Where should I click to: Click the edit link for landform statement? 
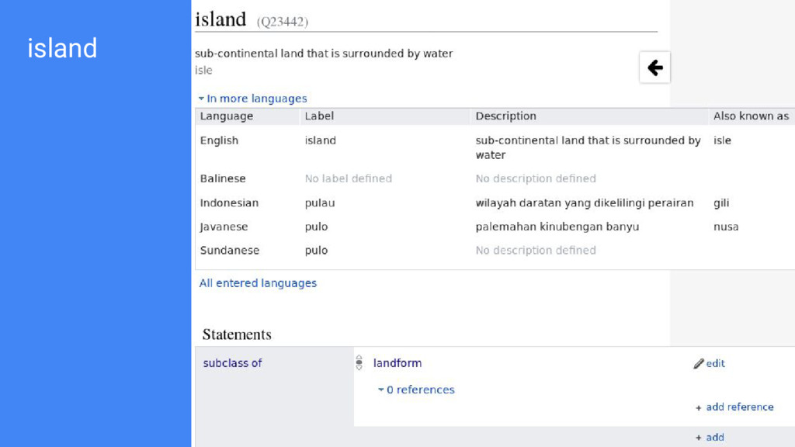715,364
